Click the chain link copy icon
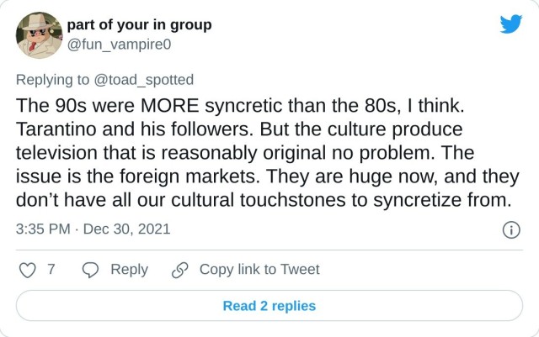Viewport: 539px width, 337px height. click(x=179, y=270)
